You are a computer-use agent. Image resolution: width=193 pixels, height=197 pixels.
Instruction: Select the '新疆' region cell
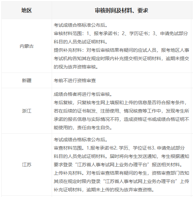27,80
